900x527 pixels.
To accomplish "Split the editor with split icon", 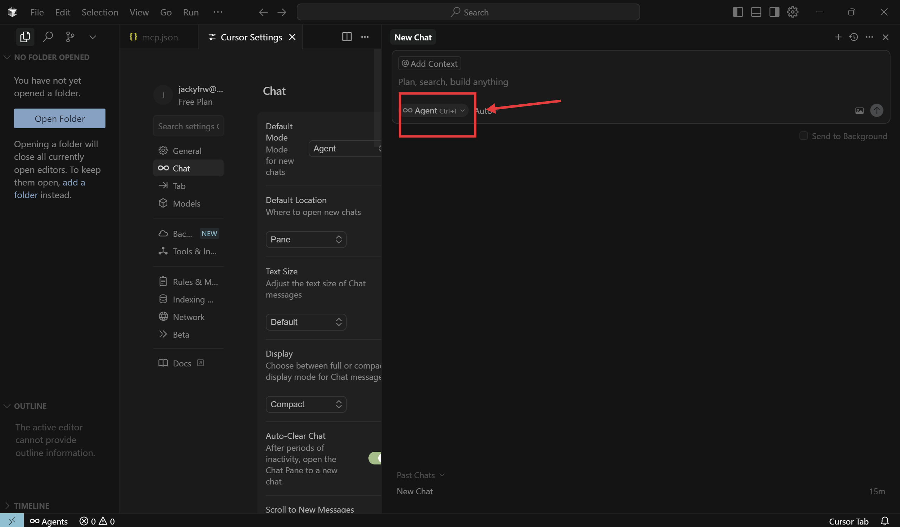I will pyautogui.click(x=346, y=37).
